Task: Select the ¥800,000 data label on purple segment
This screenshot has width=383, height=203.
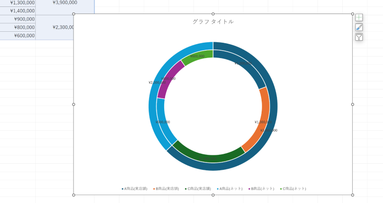Action: (168, 79)
